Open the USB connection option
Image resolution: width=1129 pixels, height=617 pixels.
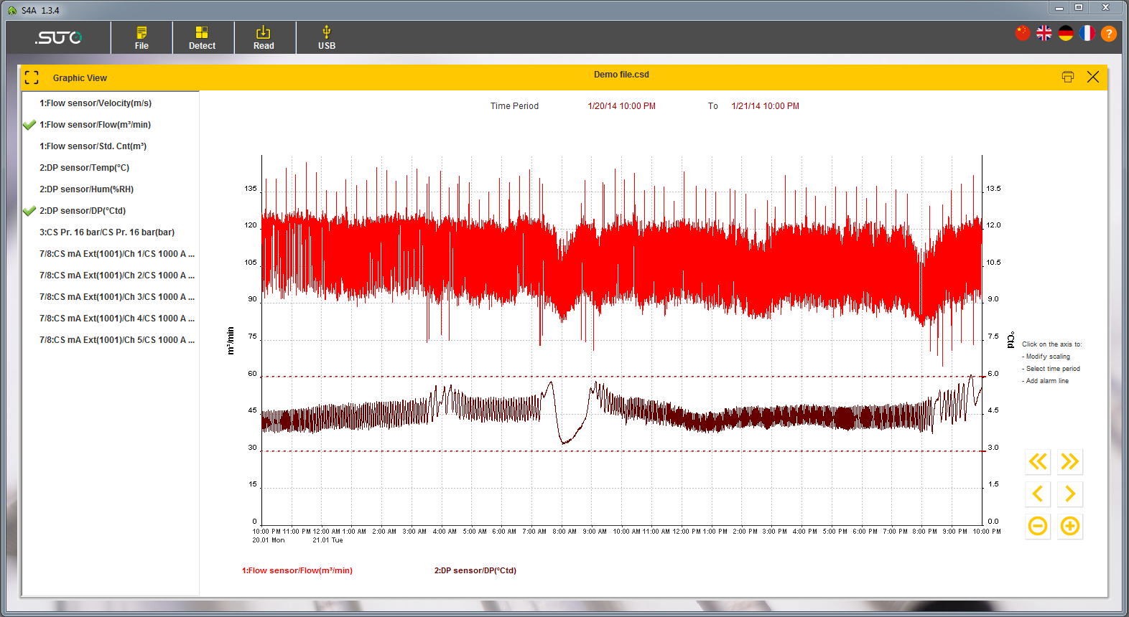point(327,37)
